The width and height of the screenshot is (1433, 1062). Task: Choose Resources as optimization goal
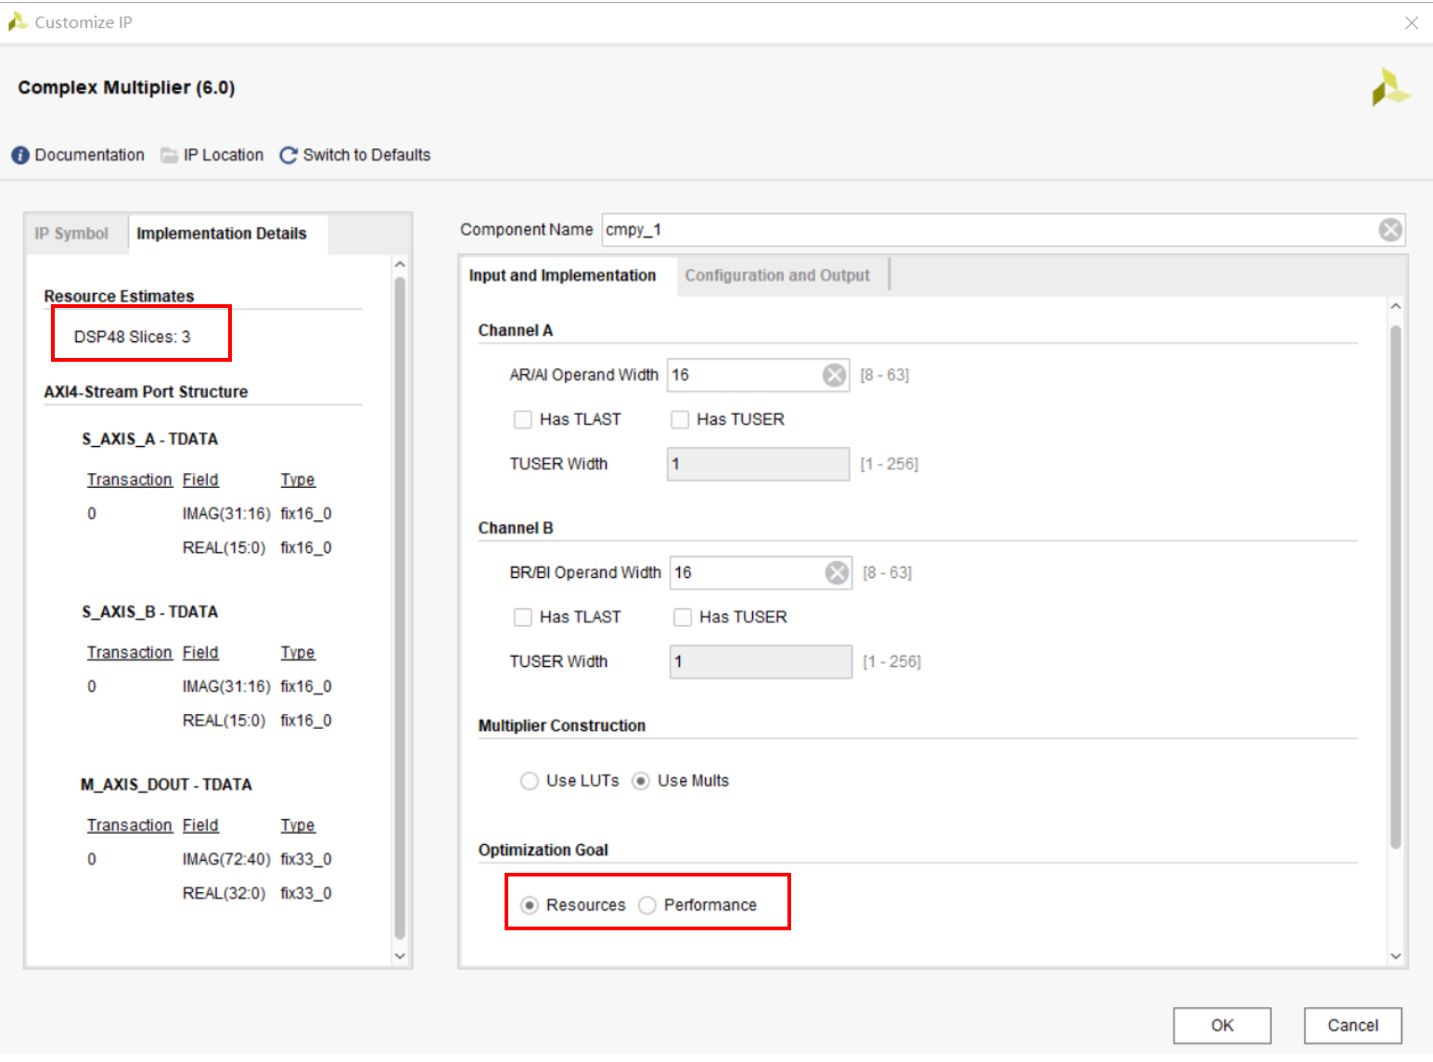(530, 905)
